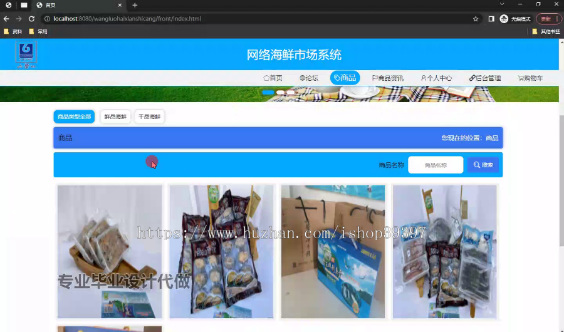Open 个人中心 navigation item
Image resolution: width=564 pixels, height=332 pixels.
(436, 78)
